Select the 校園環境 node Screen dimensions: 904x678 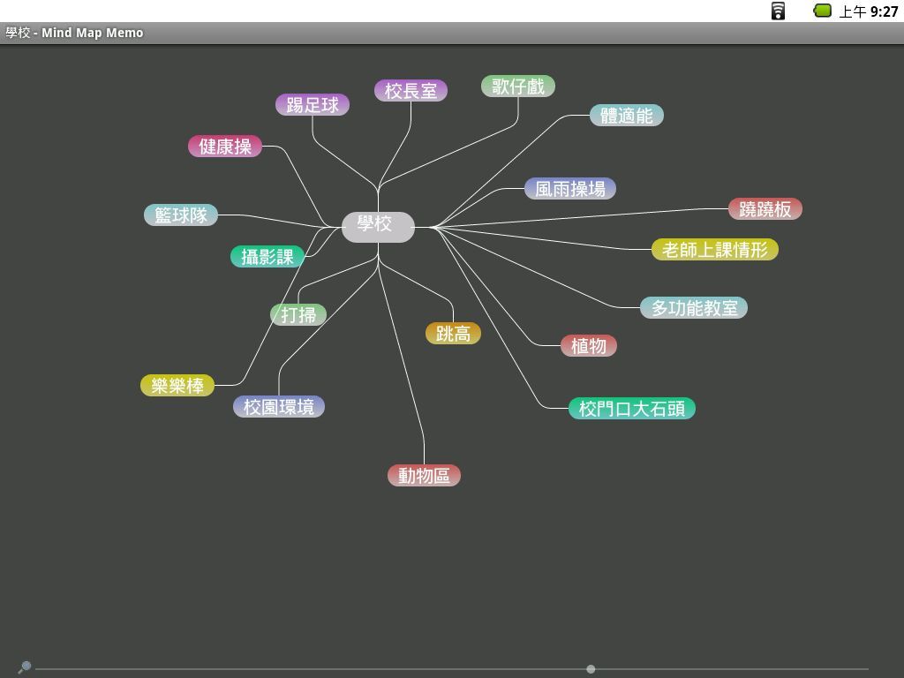tap(279, 407)
